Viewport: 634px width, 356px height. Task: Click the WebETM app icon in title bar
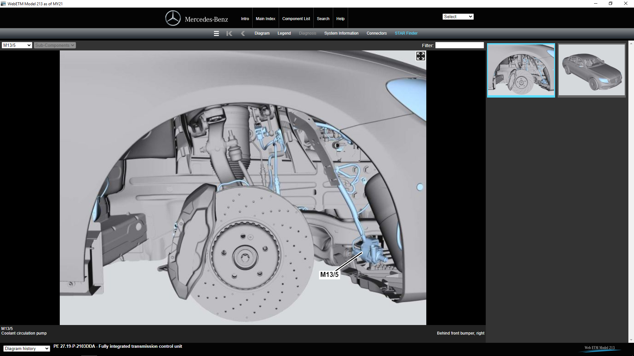pos(3,4)
